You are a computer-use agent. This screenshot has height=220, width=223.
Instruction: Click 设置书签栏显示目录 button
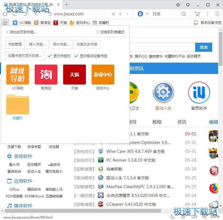pos(25,56)
